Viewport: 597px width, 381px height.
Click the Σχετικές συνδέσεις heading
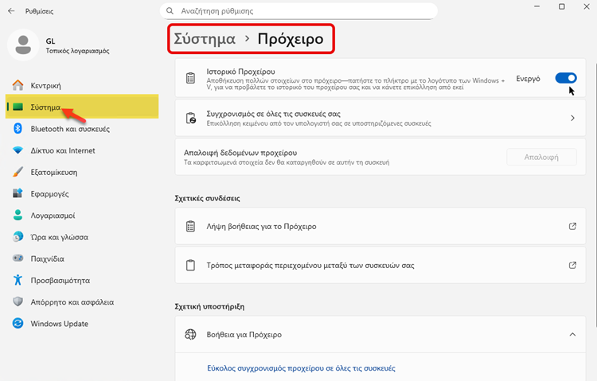(207, 198)
